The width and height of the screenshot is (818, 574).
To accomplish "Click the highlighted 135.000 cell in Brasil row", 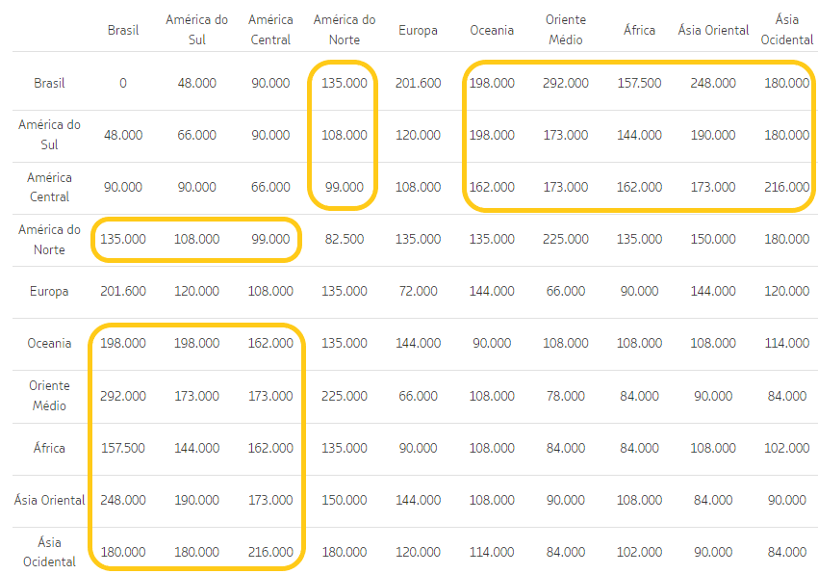I will (344, 83).
